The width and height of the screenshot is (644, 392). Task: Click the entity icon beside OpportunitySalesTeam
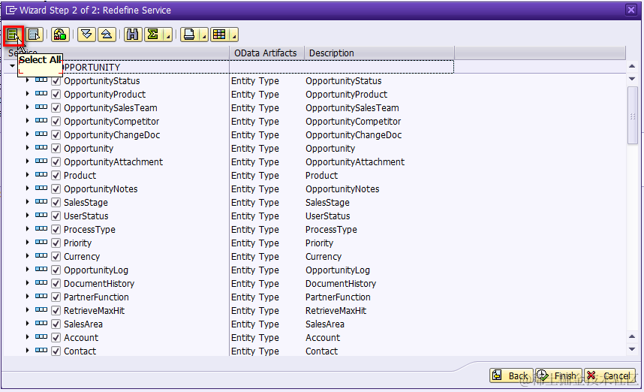click(x=41, y=107)
